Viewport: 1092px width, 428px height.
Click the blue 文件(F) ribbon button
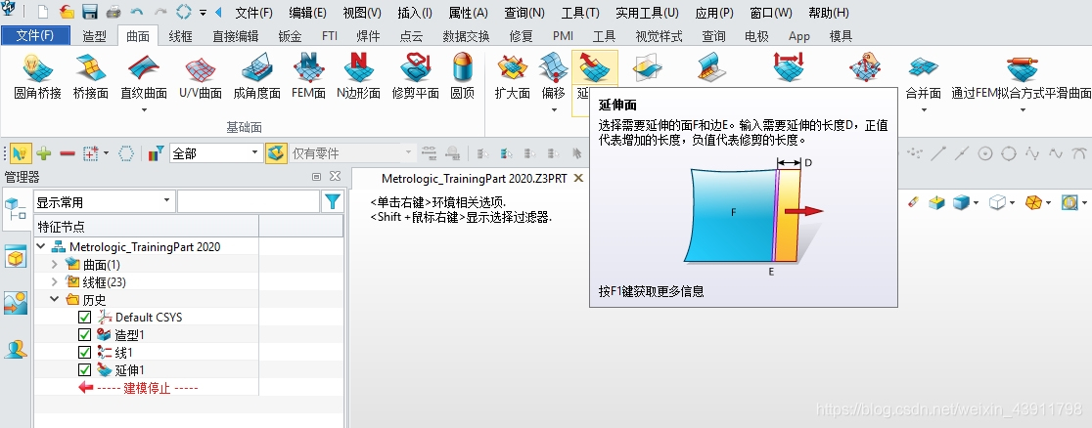[x=35, y=35]
